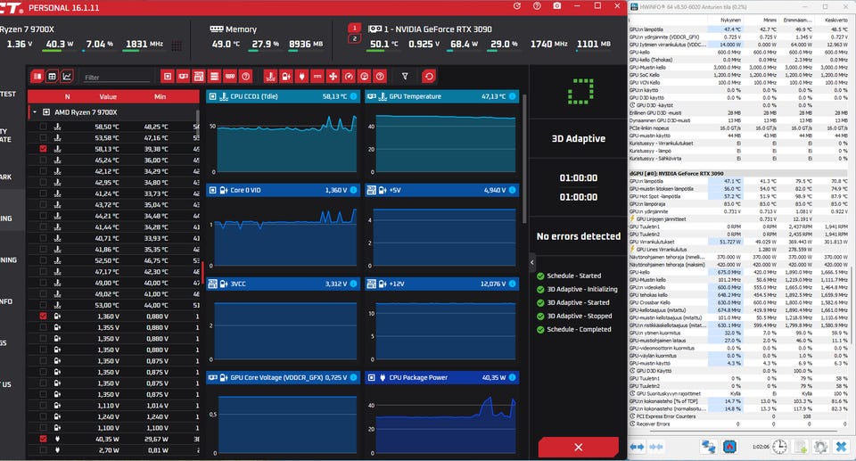Screen dimensions: 856x461
Task: Click HWiNFO network computers icon
Action: (709, 447)
